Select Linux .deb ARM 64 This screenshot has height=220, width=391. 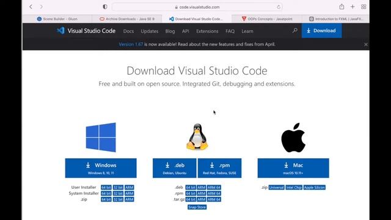[x=214, y=188]
